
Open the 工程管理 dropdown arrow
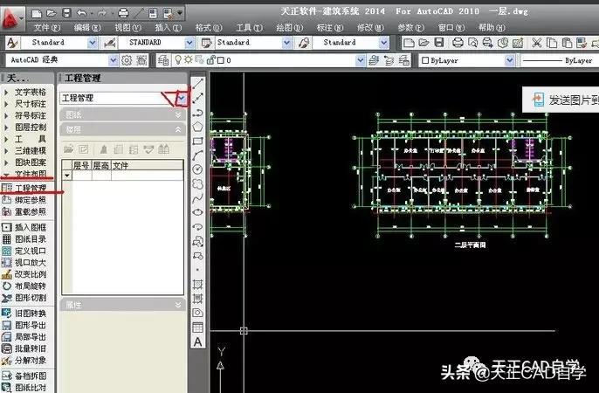181,99
